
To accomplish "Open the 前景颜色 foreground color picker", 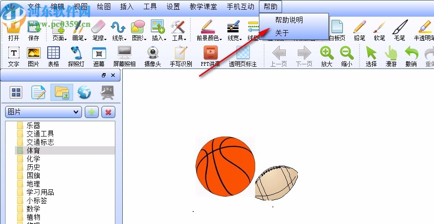I will (209, 31).
